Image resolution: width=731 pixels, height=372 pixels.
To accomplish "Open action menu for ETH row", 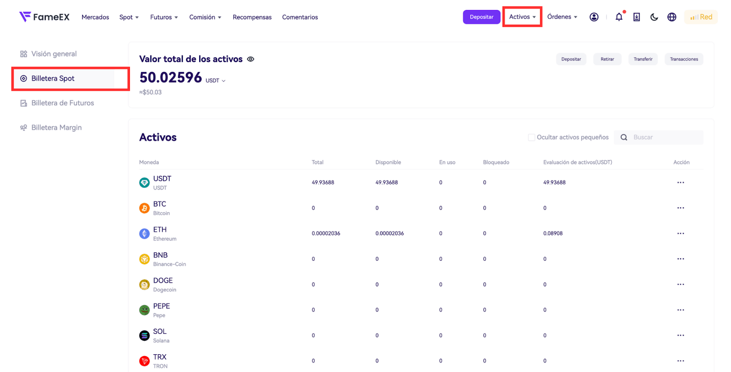I will 681,233.
